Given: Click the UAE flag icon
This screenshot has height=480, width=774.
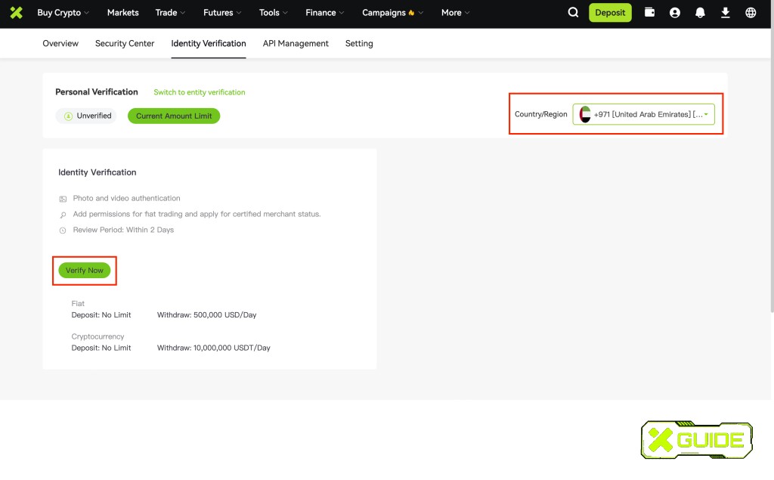Looking at the screenshot, I should [585, 114].
